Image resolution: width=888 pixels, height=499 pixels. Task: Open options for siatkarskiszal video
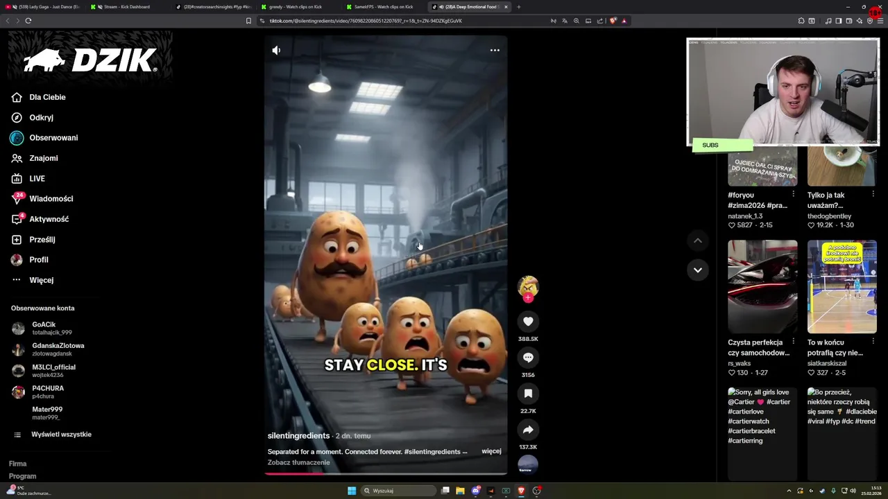pyautogui.click(x=873, y=341)
